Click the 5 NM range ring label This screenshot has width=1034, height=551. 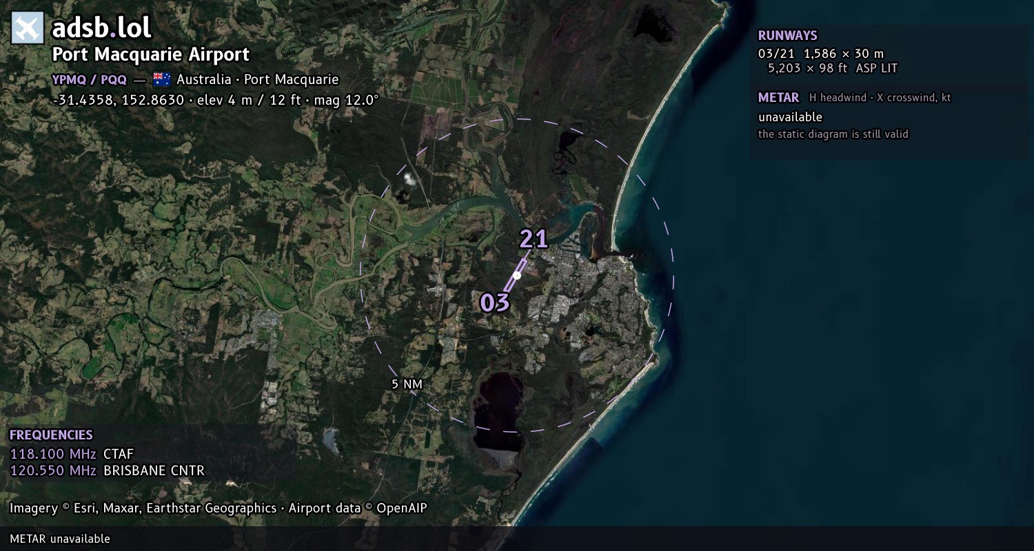coord(407,384)
